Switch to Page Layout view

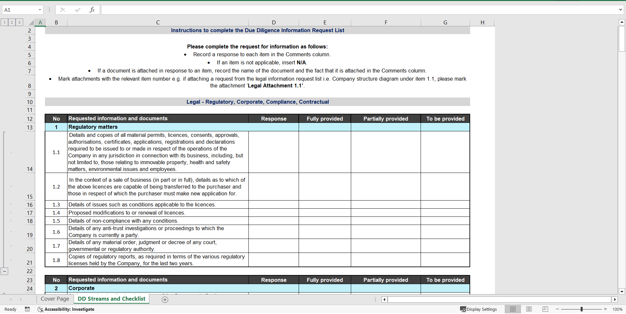tap(529, 309)
